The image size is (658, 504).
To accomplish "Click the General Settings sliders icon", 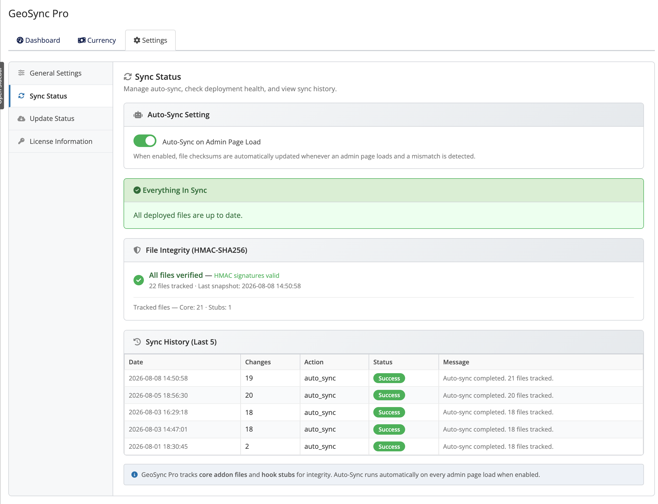I will (21, 73).
